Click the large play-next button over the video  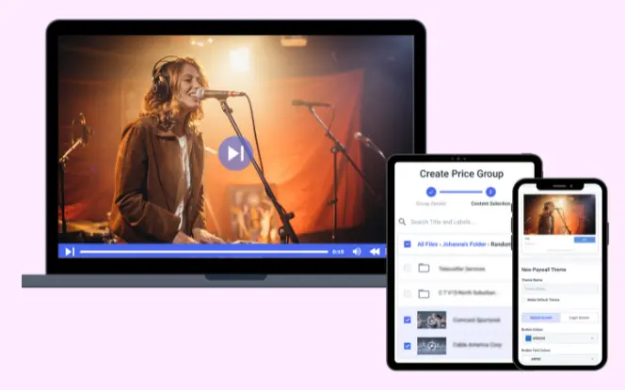point(235,153)
